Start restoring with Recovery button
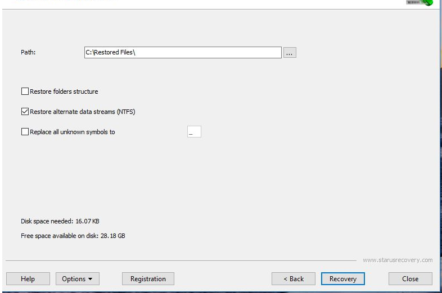This screenshot has height=293, width=442. pyautogui.click(x=343, y=278)
